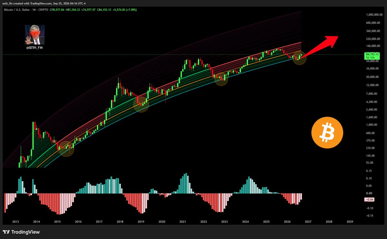The image size is (387, 239).
Task: Click the 2022 label on the time axis
Action: click(203, 222)
